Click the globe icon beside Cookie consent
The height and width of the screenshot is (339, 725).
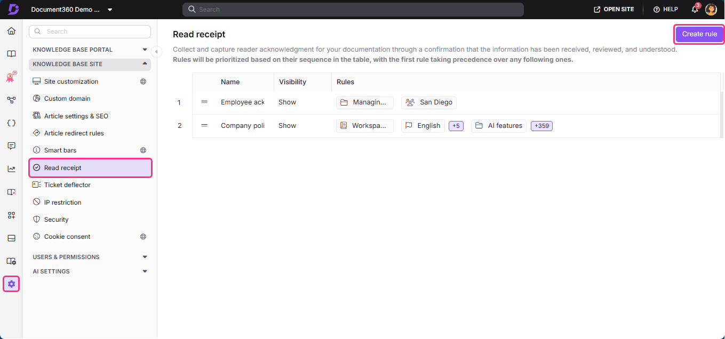pyautogui.click(x=143, y=236)
